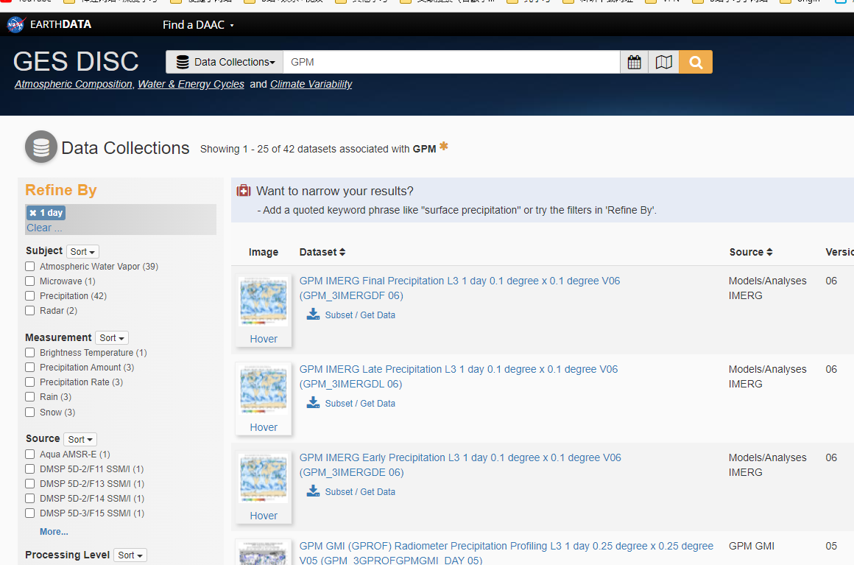The image size is (854, 565).
Task: Check DMSP 5D-2/F14 SSM/I filter
Action: (30, 498)
